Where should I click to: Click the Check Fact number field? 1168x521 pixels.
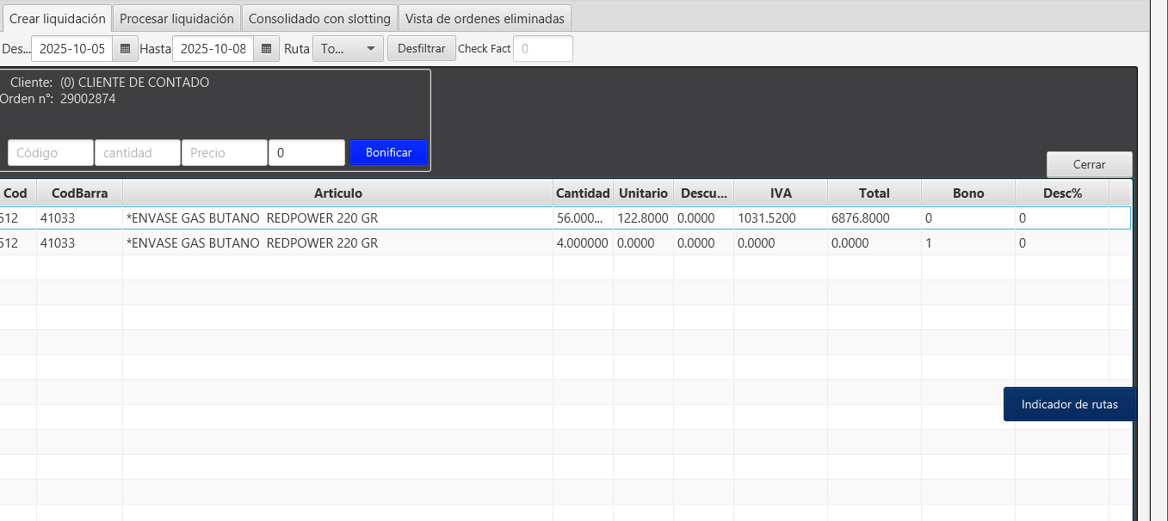coord(542,49)
